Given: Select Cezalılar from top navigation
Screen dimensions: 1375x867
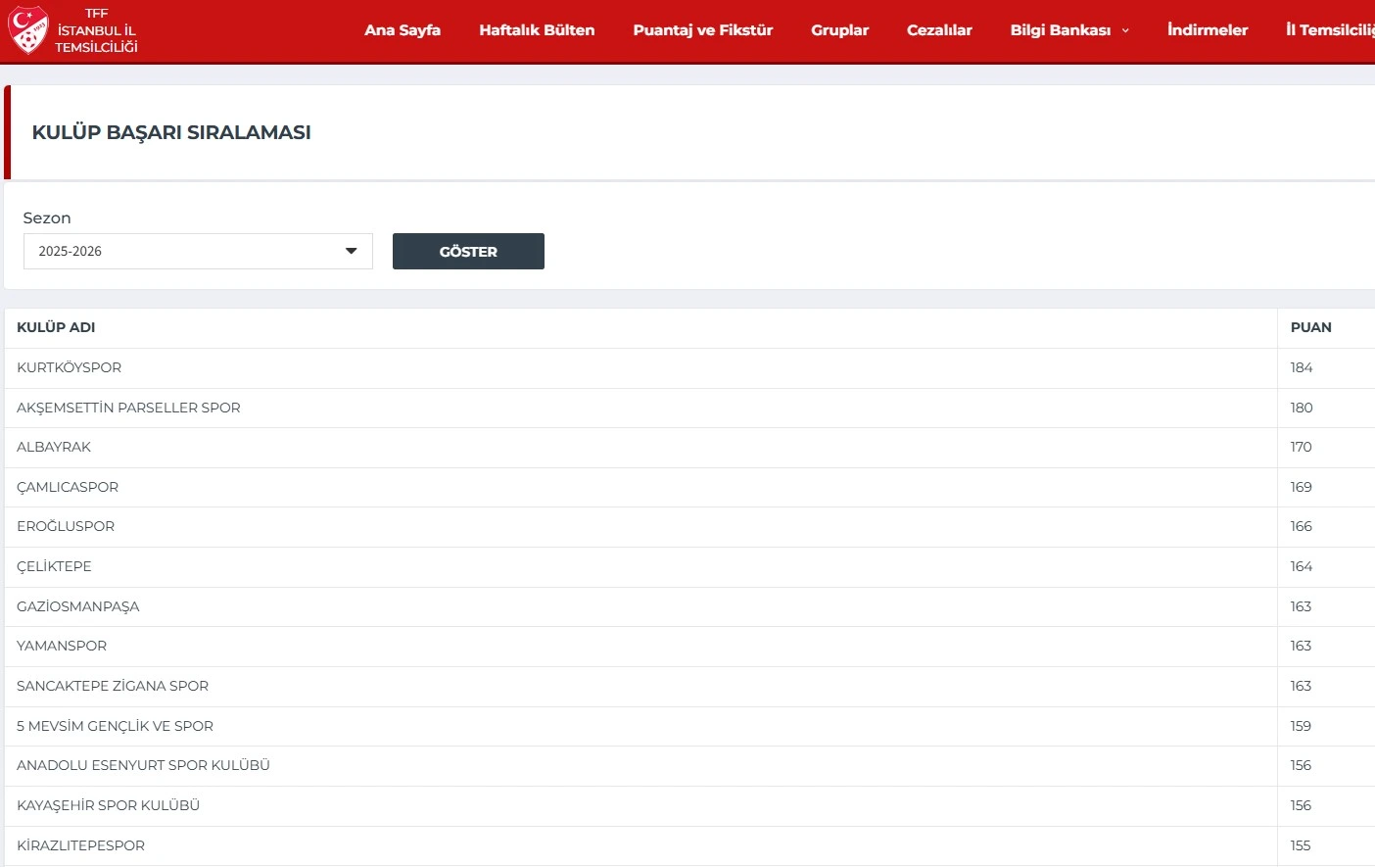Looking at the screenshot, I should click(x=939, y=30).
